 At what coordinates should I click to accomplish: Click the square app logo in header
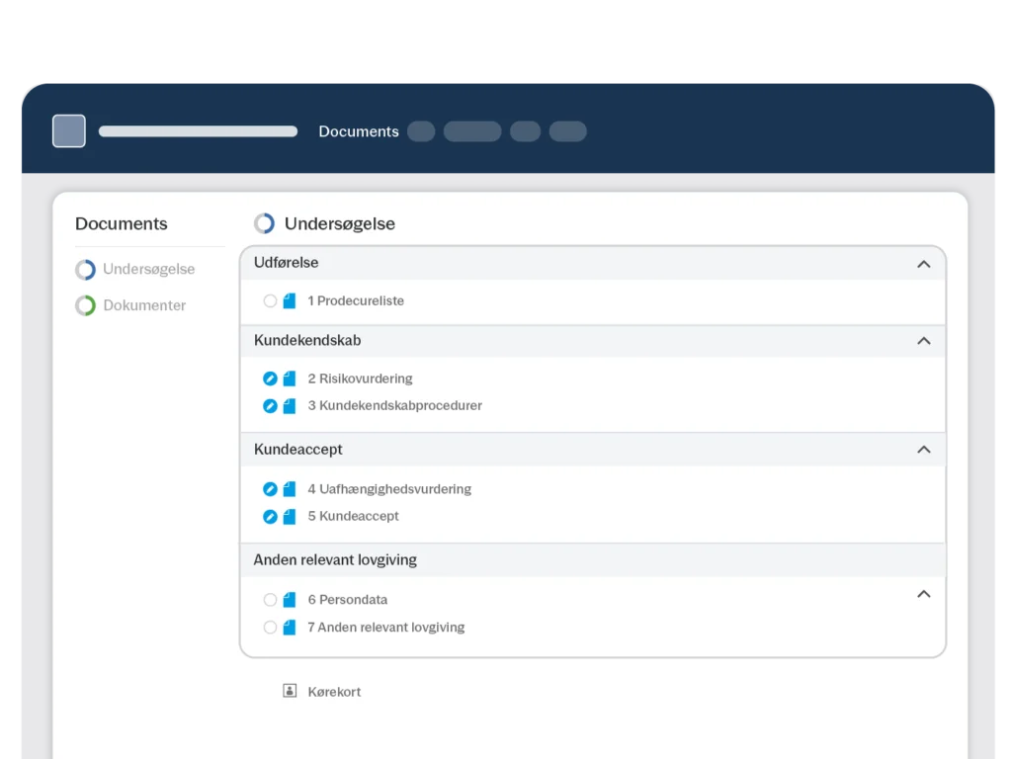click(x=69, y=131)
